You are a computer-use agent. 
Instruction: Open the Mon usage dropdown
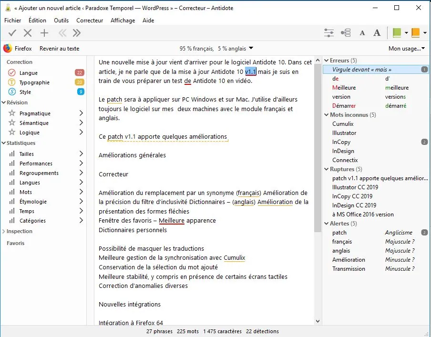[x=406, y=49]
